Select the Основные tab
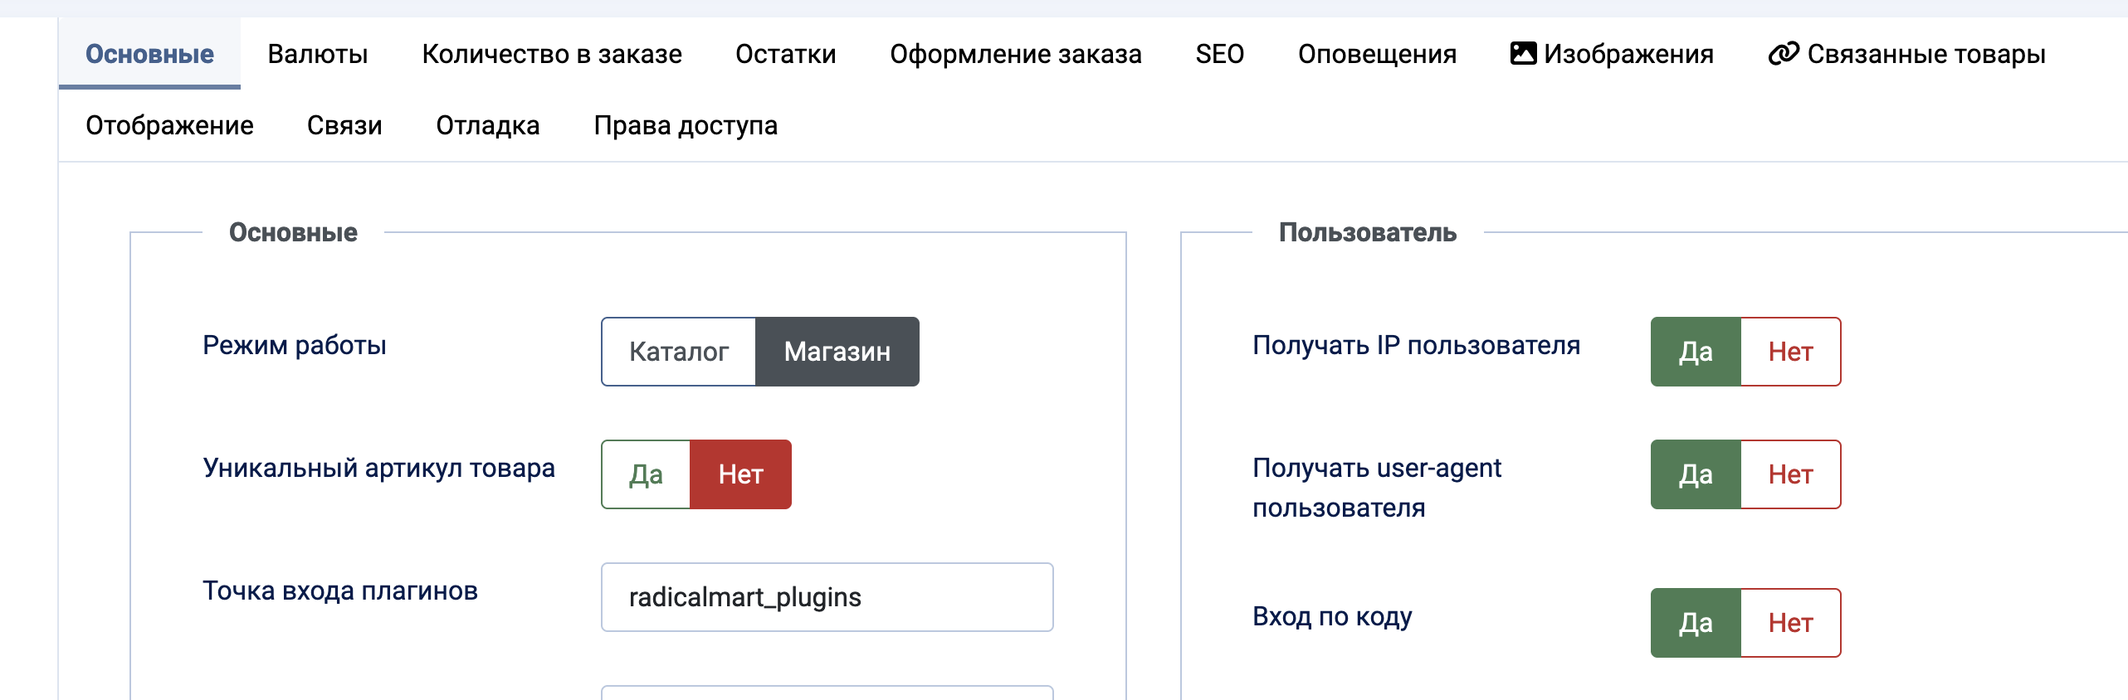The width and height of the screenshot is (2128, 700). (x=149, y=54)
